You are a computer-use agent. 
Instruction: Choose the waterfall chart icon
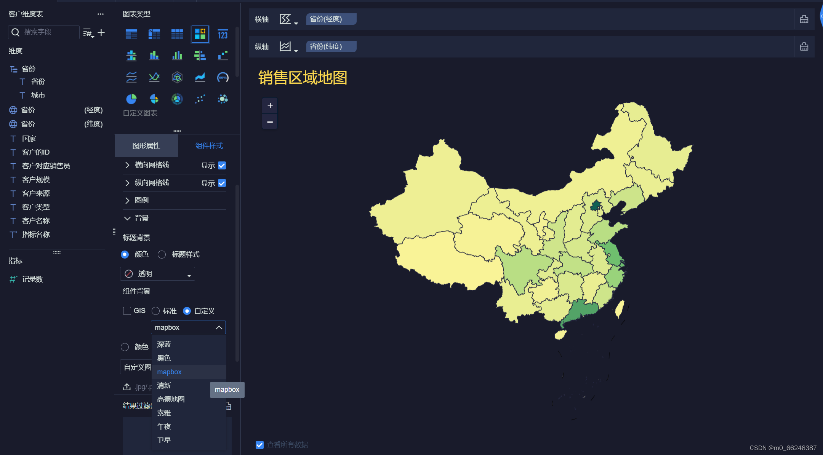click(223, 56)
